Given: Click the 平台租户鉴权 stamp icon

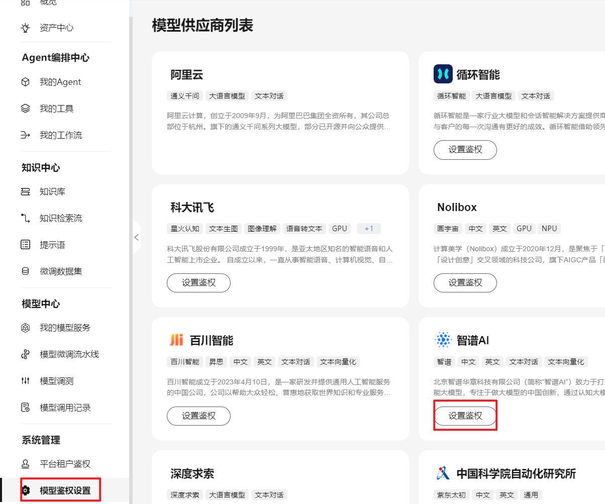Looking at the screenshot, I should tap(26, 464).
